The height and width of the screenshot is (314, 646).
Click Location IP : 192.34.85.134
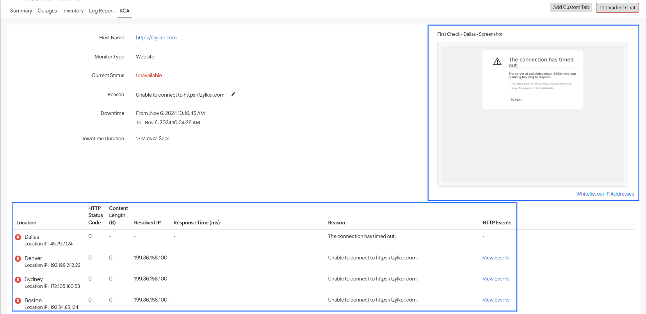coord(51,307)
